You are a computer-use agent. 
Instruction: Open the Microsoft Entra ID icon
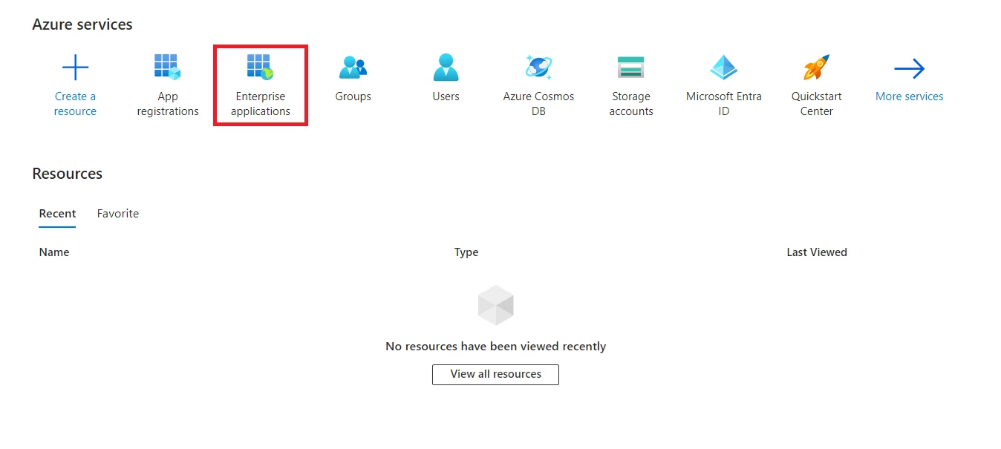pyautogui.click(x=724, y=67)
